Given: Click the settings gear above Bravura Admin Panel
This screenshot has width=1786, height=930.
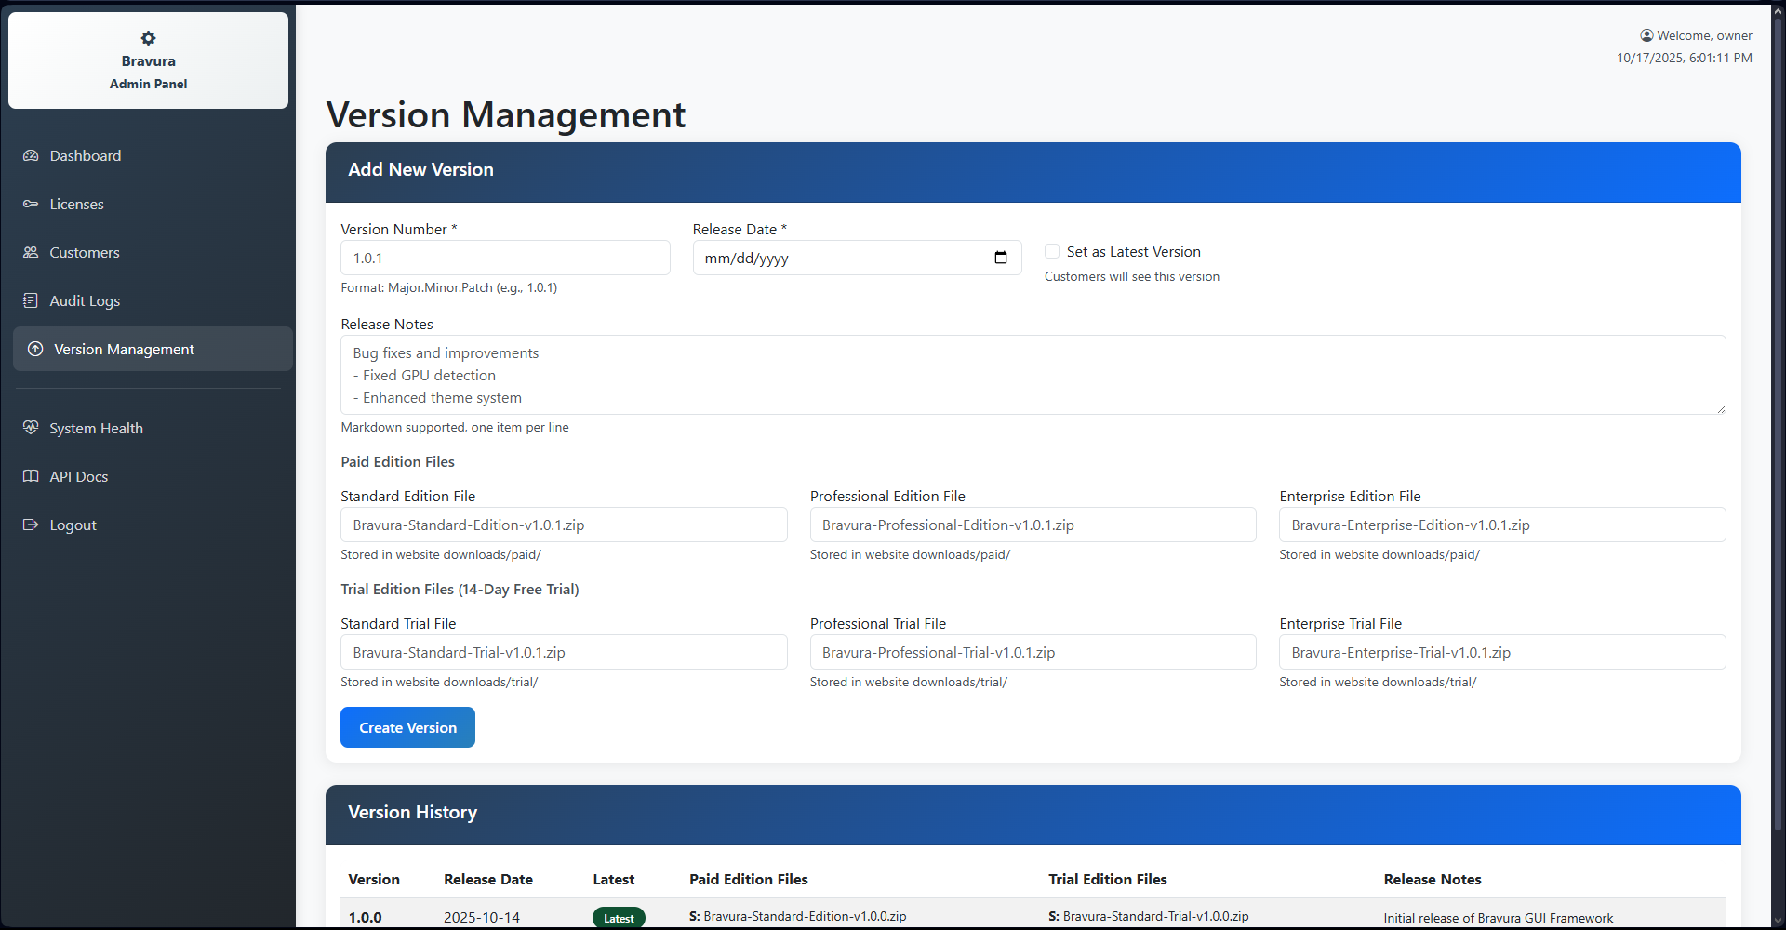Looking at the screenshot, I should point(148,38).
